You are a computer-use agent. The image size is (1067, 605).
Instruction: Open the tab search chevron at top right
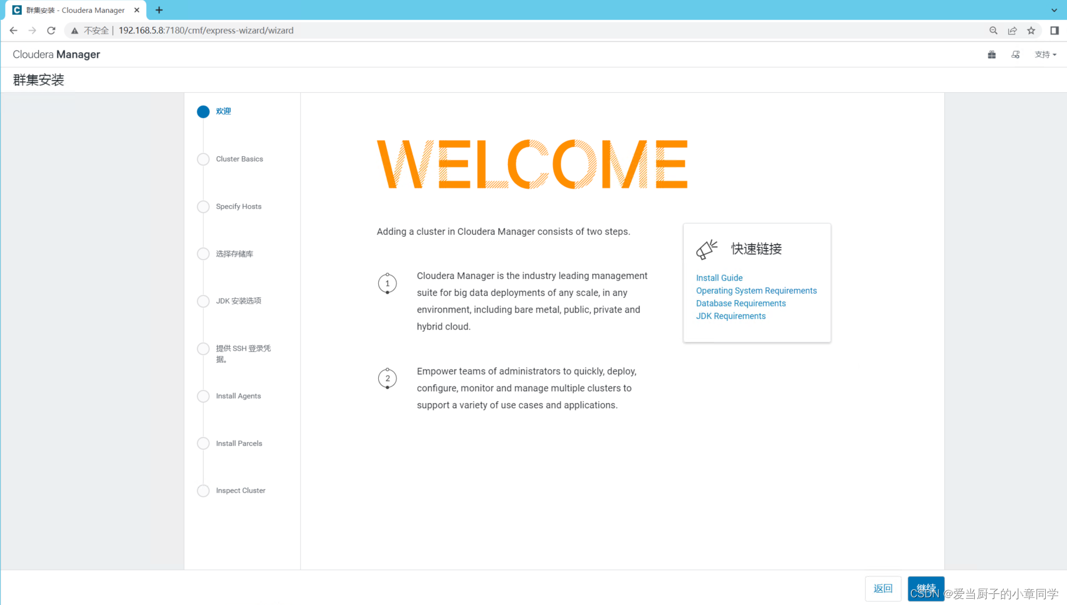[x=1054, y=10]
